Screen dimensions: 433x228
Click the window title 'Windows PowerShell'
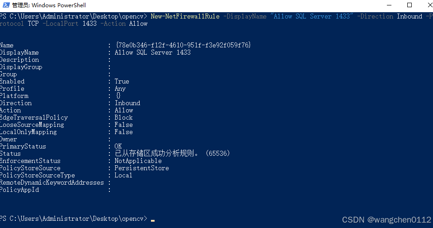59,5
